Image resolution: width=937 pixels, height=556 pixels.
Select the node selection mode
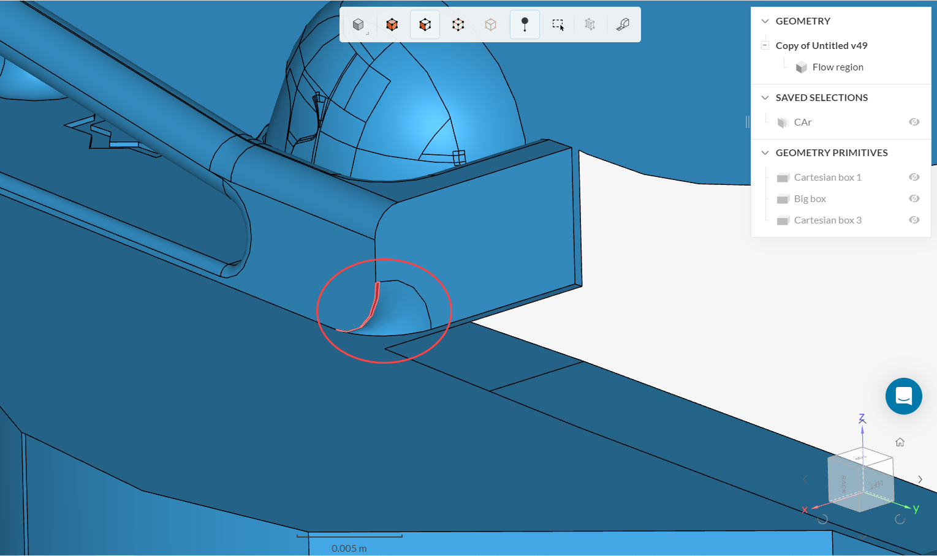coord(490,24)
